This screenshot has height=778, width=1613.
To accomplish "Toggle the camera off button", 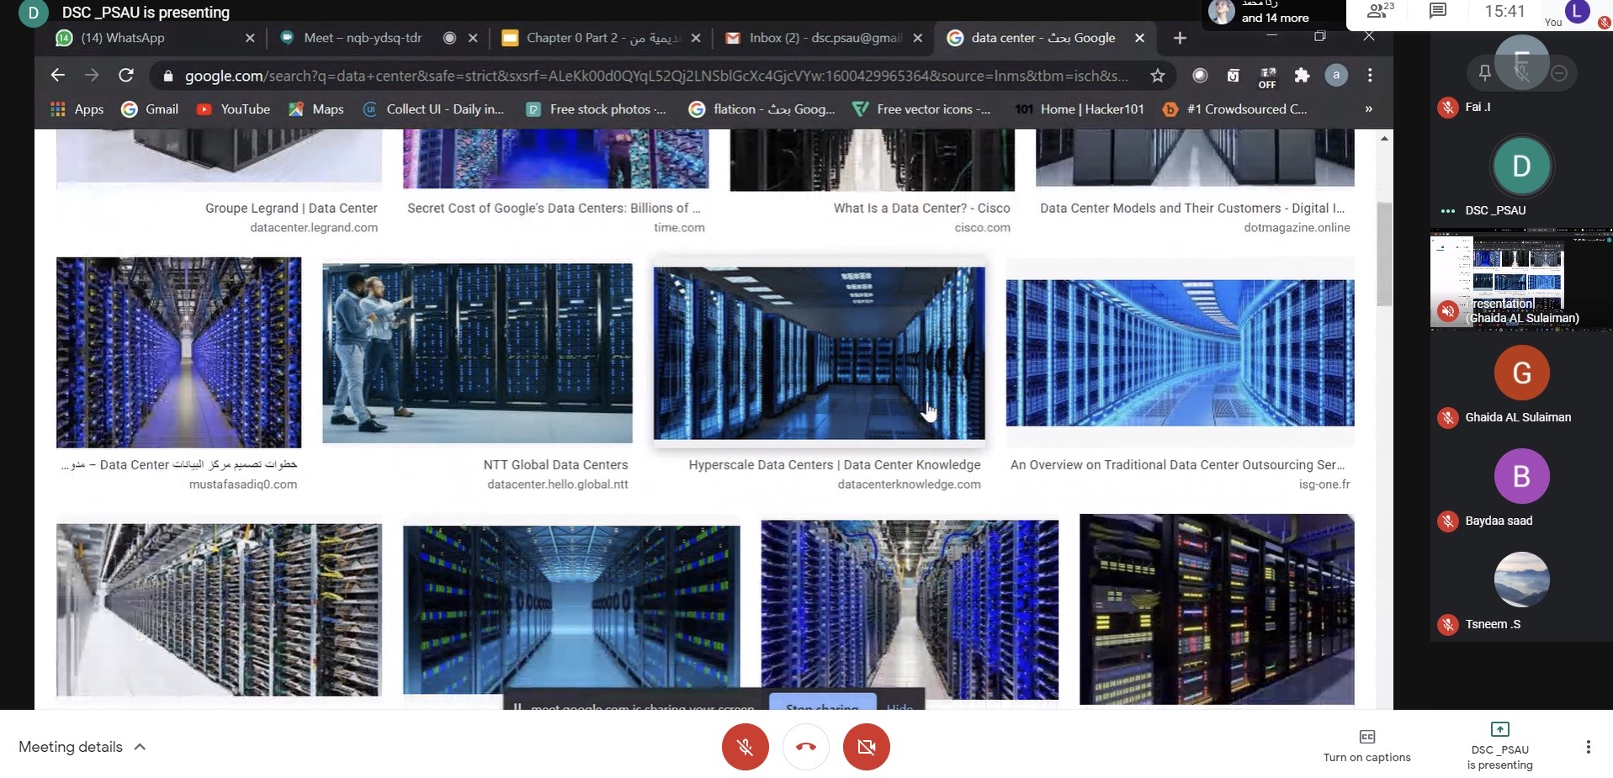I will (x=866, y=747).
